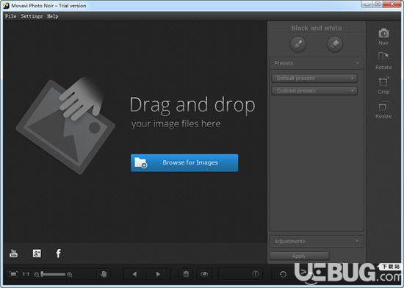The width and height of the screenshot is (404, 288).
Task: Open the Crop tool
Action: click(383, 85)
